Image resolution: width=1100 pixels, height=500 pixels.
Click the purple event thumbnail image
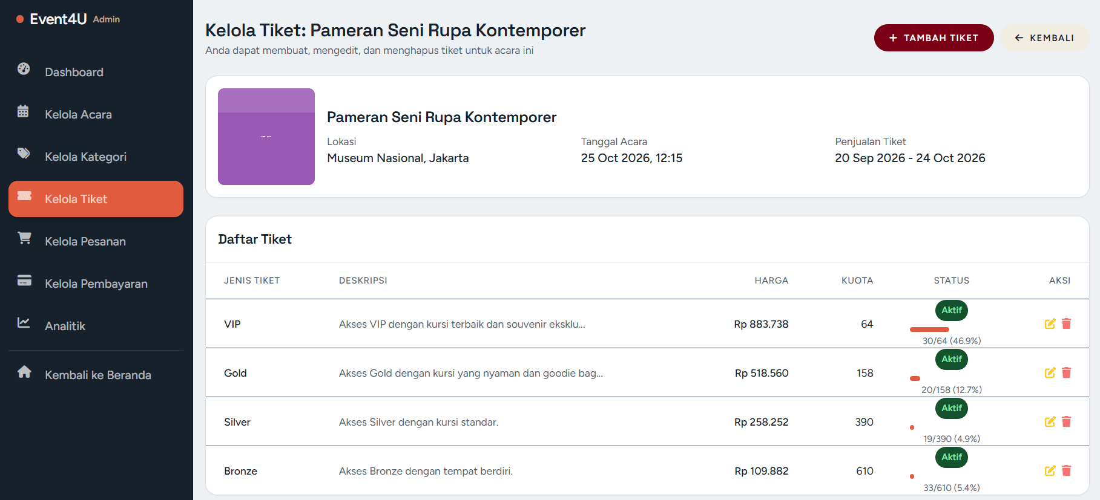(x=266, y=137)
